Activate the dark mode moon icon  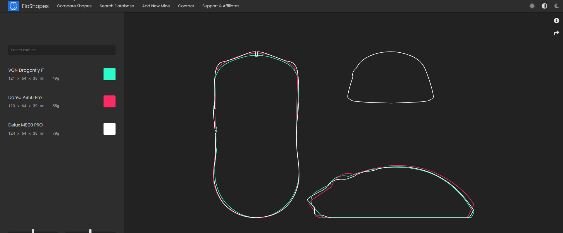click(557, 6)
